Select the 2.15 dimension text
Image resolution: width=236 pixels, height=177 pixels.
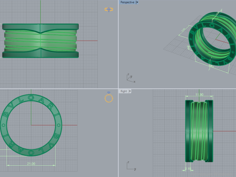tap(188, 169)
